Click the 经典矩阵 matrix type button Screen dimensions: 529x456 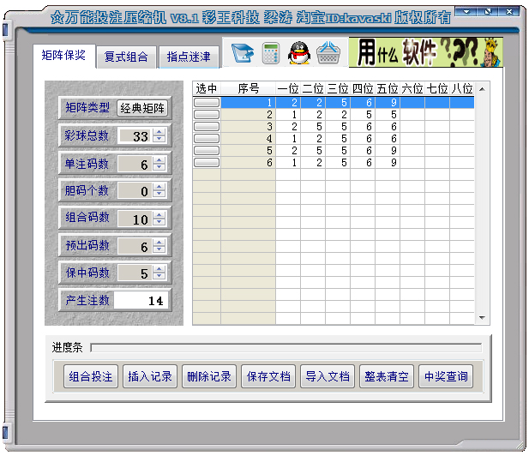pos(142,108)
